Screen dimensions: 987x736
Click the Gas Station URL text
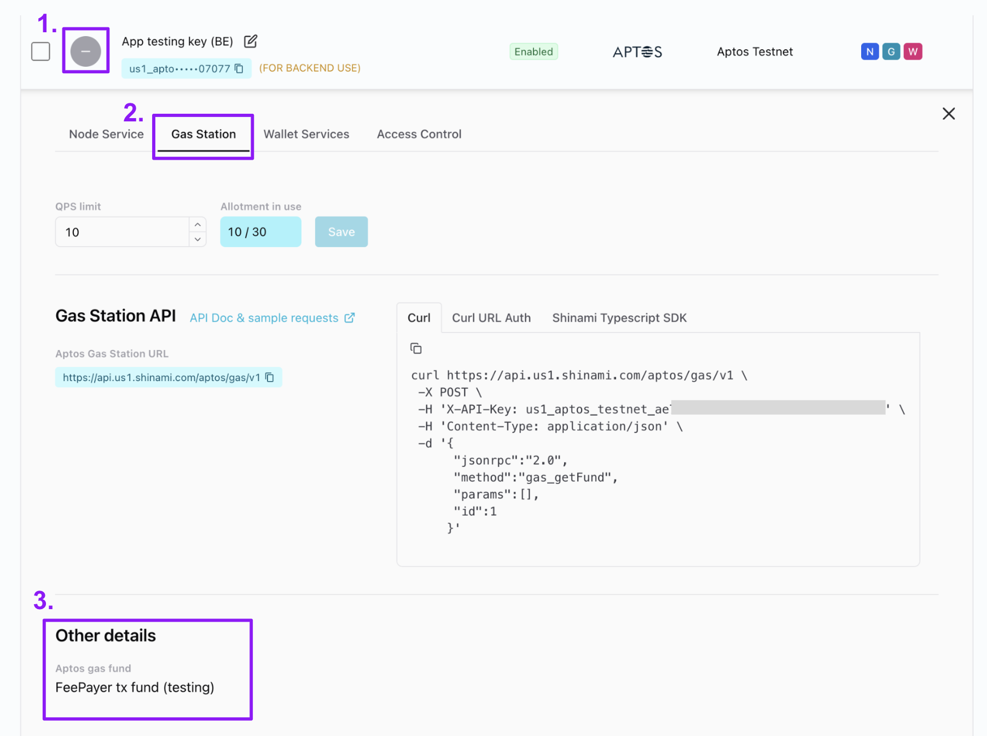161,377
